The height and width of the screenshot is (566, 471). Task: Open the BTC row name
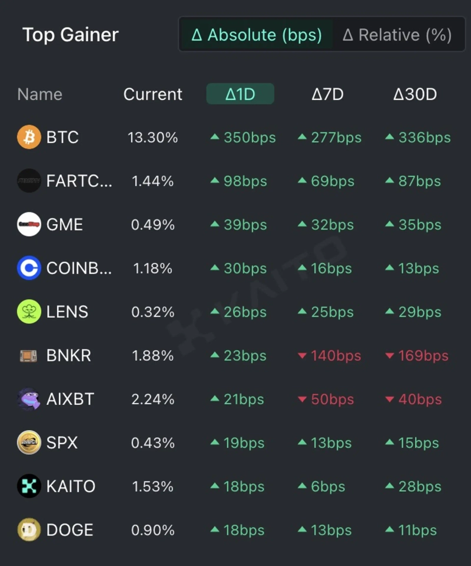pos(62,138)
